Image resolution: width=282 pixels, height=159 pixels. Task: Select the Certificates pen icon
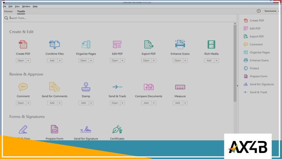pyautogui.click(x=117, y=129)
